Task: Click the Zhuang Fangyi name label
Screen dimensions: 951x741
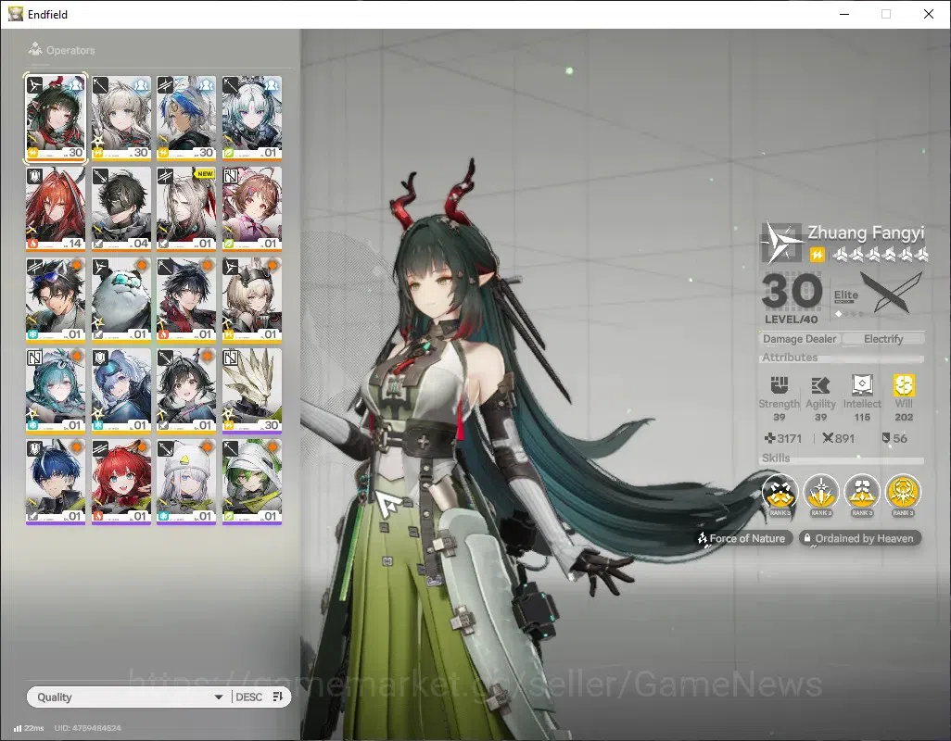Action: click(x=866, y=232)
